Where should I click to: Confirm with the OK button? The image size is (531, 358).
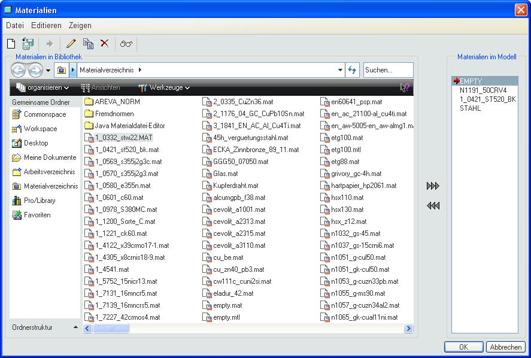point(463,347)
